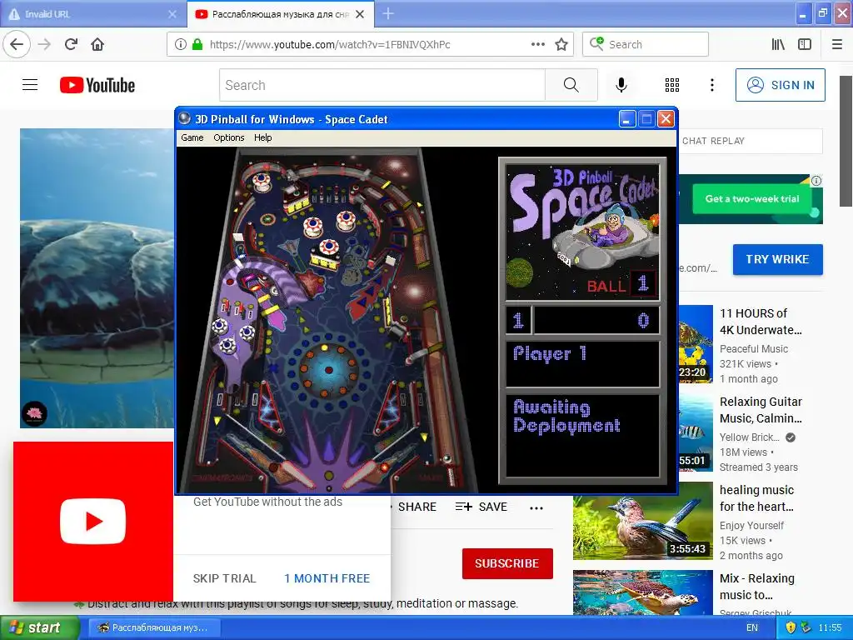
Task: Select the Расслабляющая музыка browser tab
Action: point(280,14)
